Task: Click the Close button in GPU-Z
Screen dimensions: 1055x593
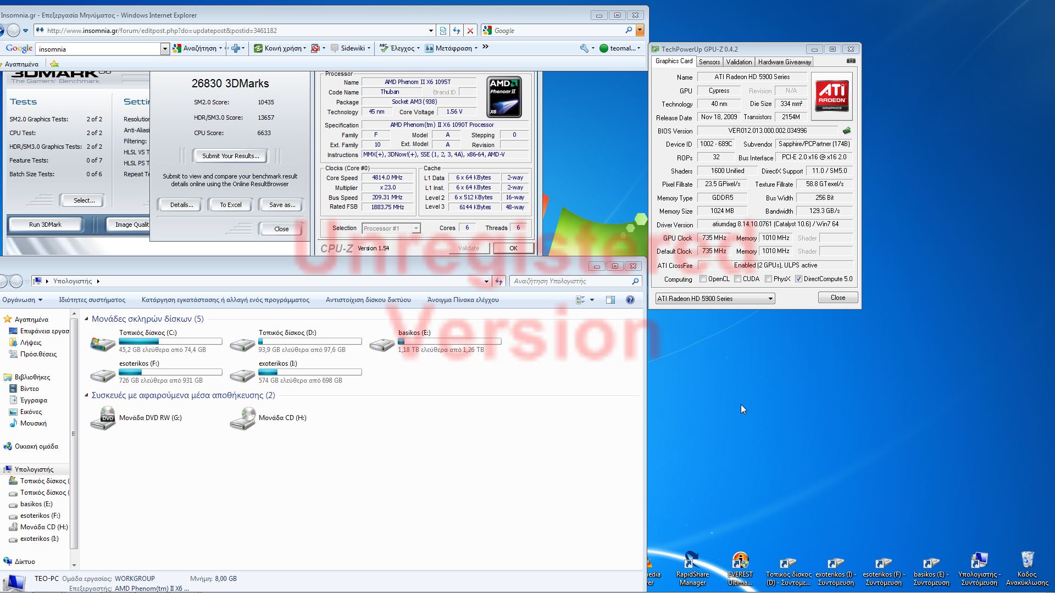Action: pyautogui.click(x=837, y=298)
